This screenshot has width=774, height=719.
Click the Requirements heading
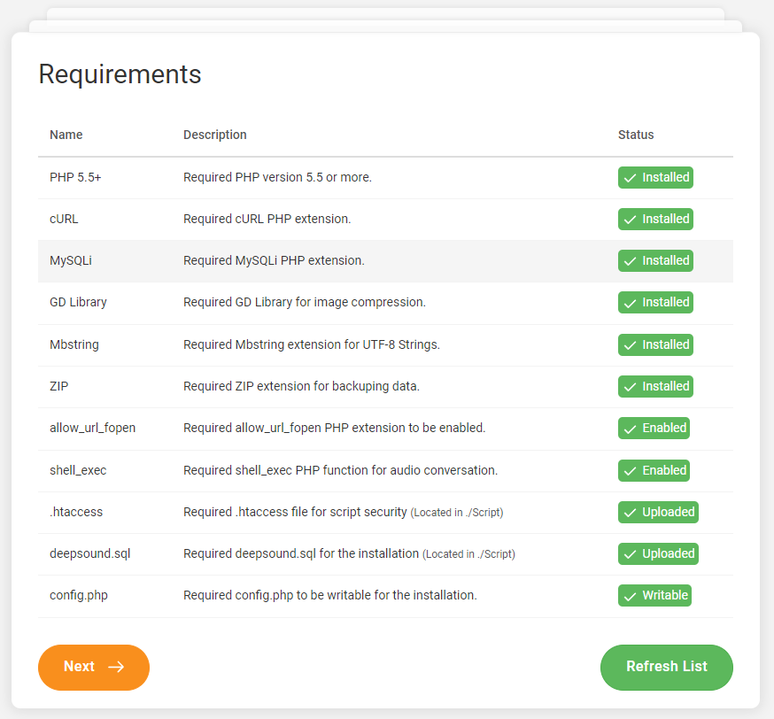click(120, 74)
